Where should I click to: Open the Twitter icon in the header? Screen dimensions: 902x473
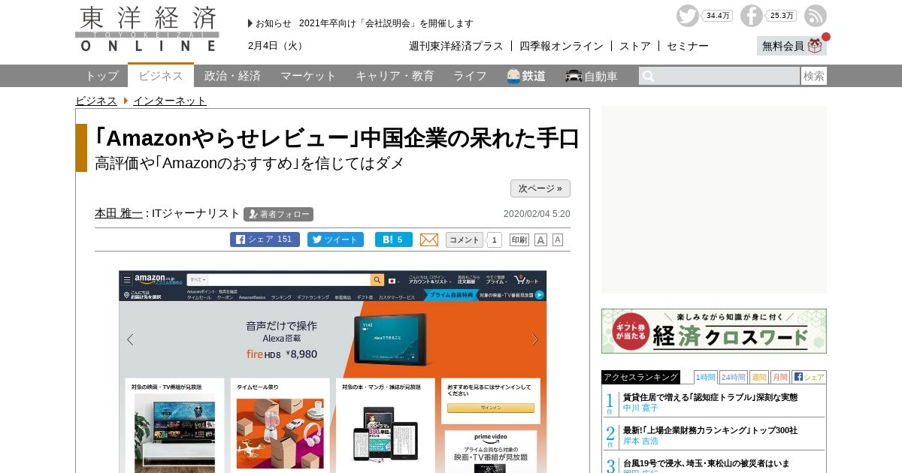[687, 16]
